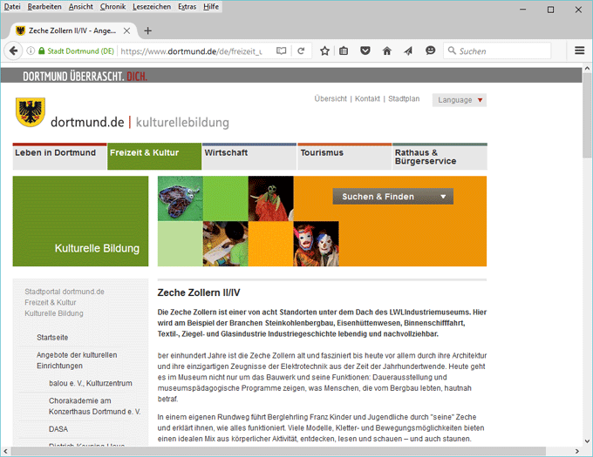Open DASA sidebar entry
The height and width of the screenshot is (457, 593).
58,429
